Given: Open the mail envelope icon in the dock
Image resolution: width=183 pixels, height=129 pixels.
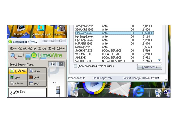Looking at the screenshot, I should tap(120, 89).
